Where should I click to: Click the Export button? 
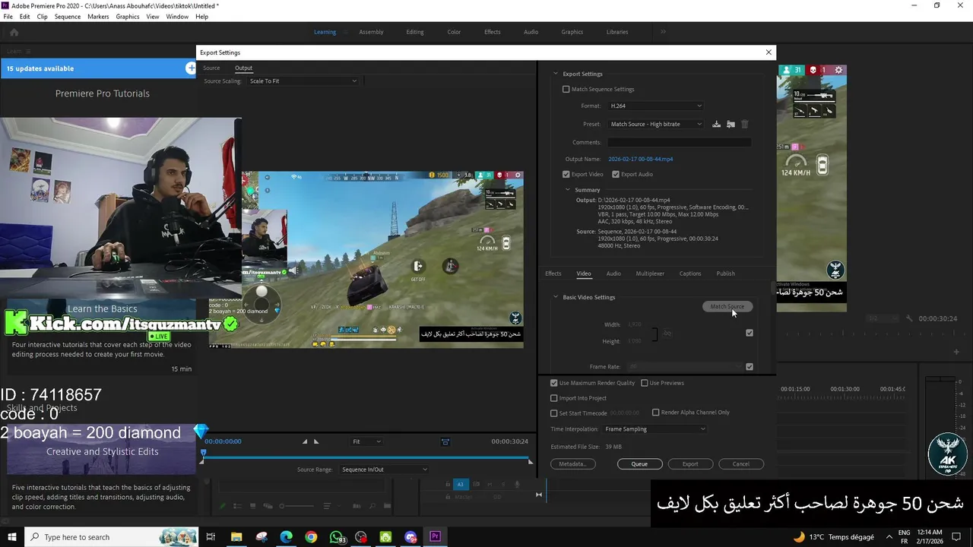690,464
